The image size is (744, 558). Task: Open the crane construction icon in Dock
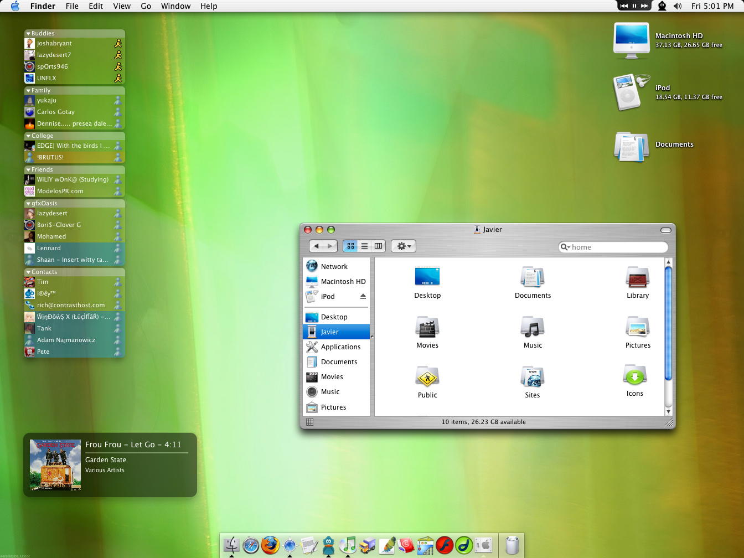425,545
